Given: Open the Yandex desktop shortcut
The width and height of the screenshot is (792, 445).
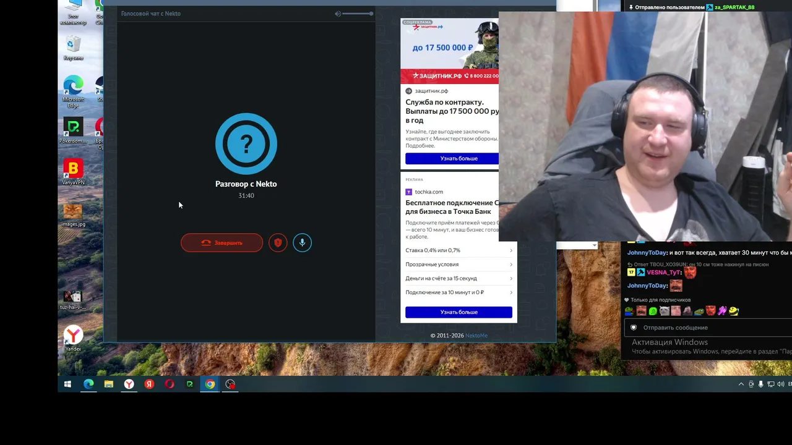Looking at the screenshot, I should 73,338.
